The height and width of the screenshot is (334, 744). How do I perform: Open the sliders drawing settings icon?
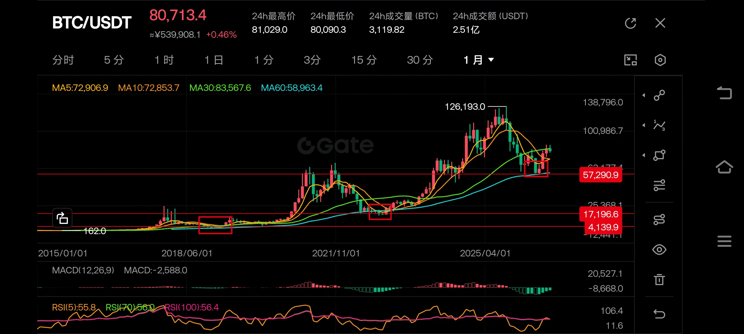[659, 185]
